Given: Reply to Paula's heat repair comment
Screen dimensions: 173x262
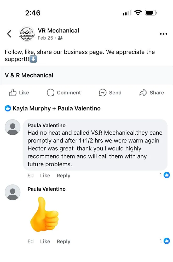Looking at the screenshot, I should [64, 176].
